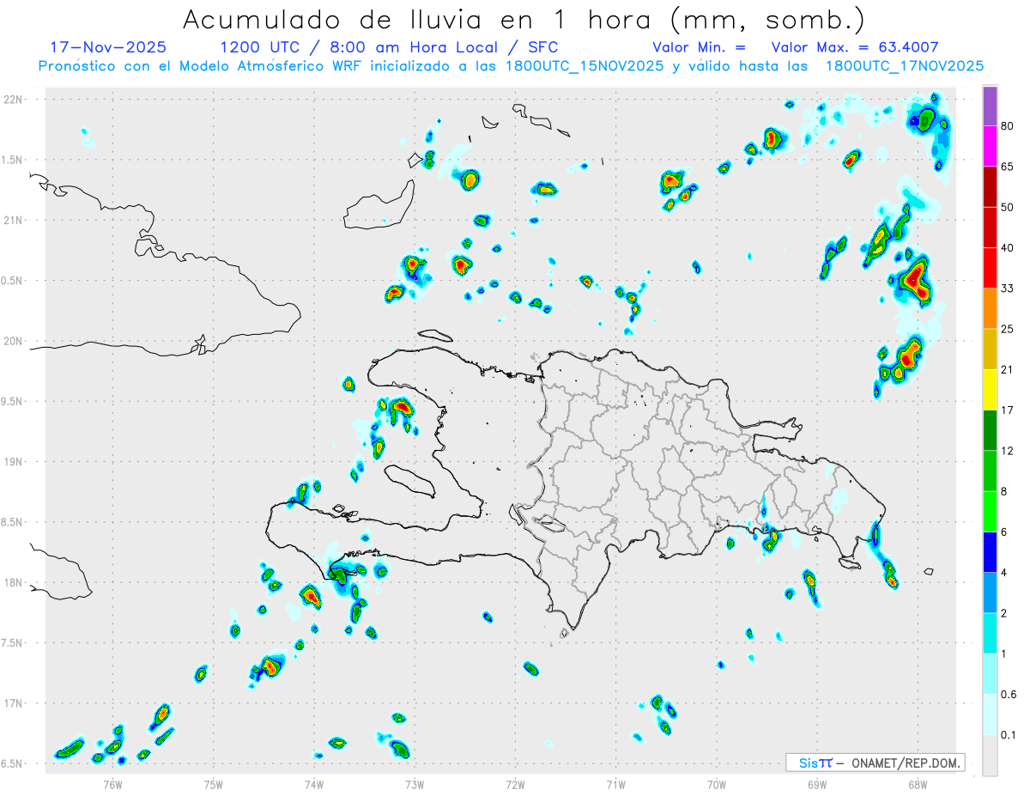Pick the bright red swatch between 33 and 40
Image resolution: width=1030 pixels, height=796 pixels.
[x=990, y=267]
